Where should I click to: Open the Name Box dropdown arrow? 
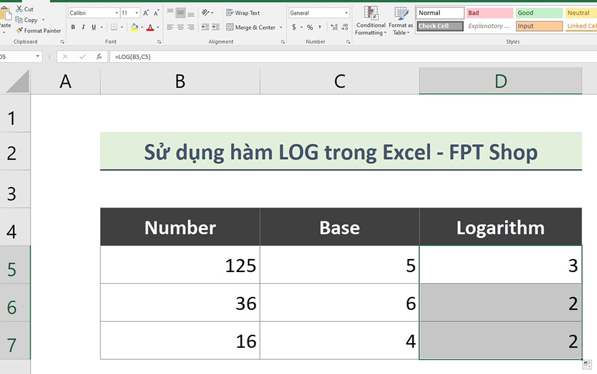point(37,57)
